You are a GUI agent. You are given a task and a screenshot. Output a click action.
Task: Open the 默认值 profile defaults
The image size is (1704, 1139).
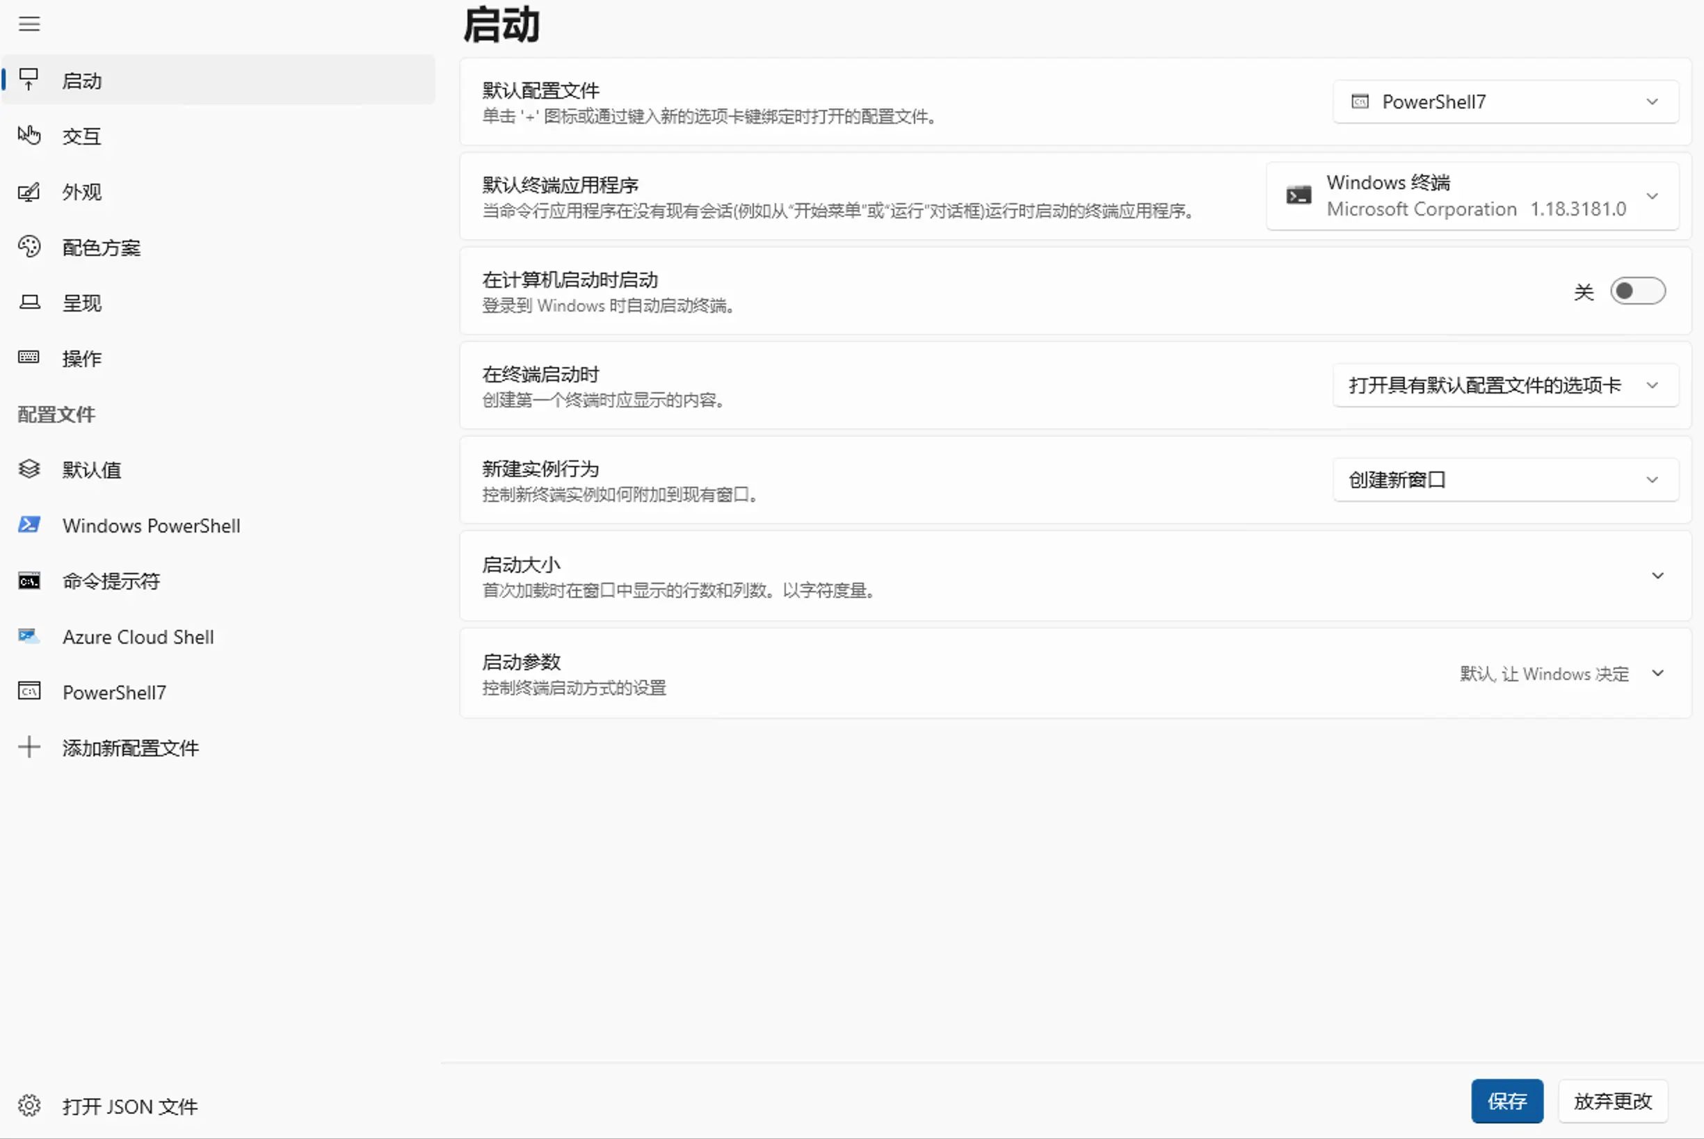[218, 470]
